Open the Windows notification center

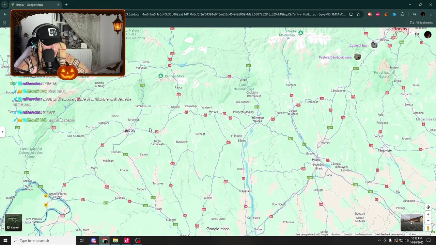429,241
